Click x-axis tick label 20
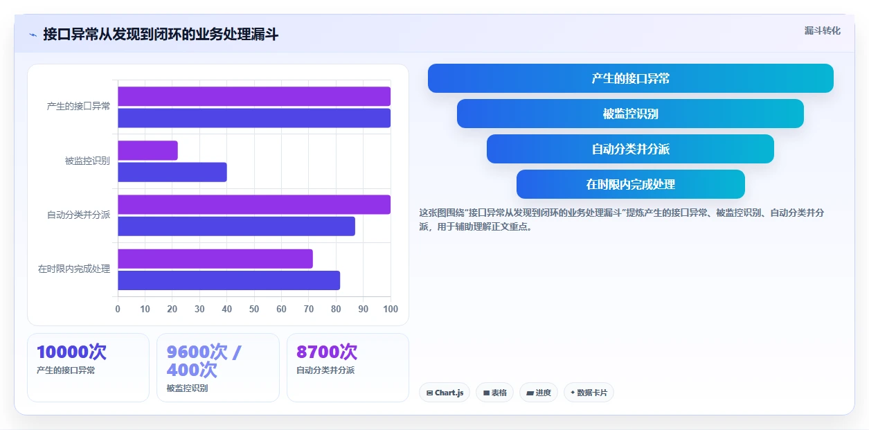This screenshot has height=430, width=869. click(x=172, y=309)
